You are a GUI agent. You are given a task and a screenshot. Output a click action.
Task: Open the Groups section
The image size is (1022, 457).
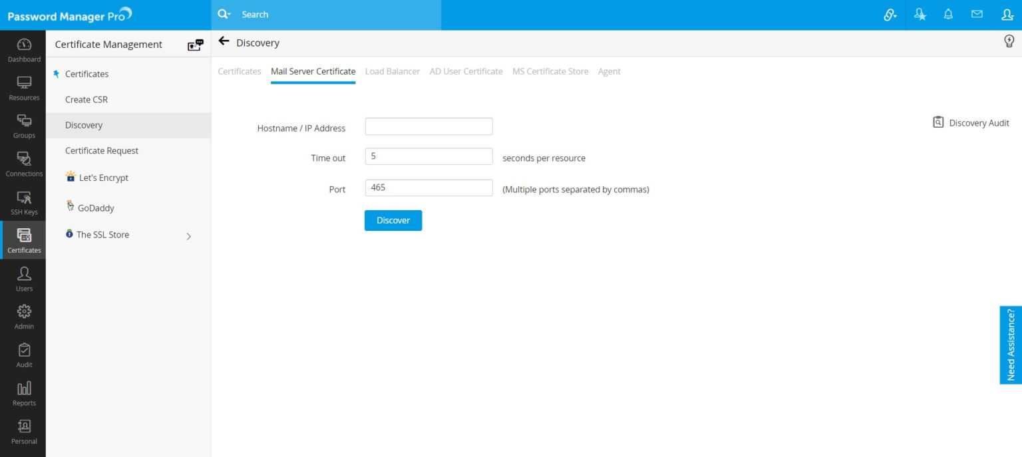(24, 125)
